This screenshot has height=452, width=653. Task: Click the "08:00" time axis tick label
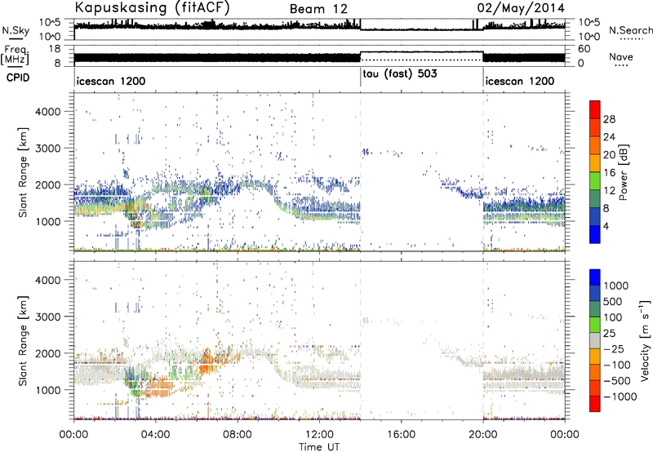tap(238, 435)
